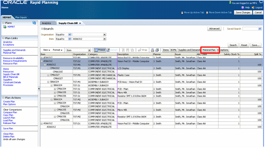This screenshot has width=265, height=148.
Task: Click the refresh icon beside the print icon
Action: click(x=157, y=50)
